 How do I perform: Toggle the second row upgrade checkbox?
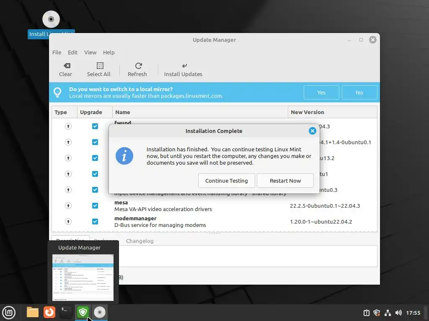[95, 142]
